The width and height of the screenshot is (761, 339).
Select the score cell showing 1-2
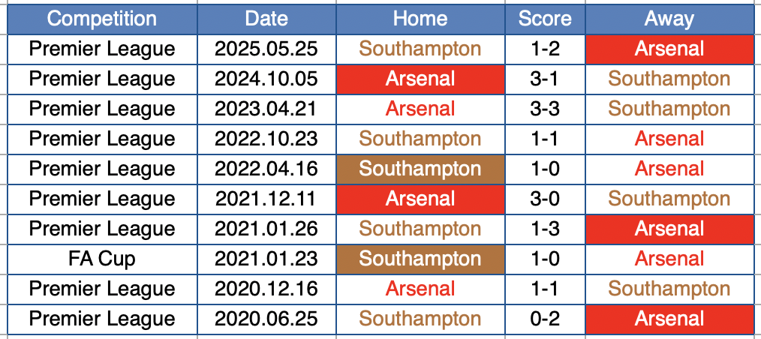click(x=545, y=49)
